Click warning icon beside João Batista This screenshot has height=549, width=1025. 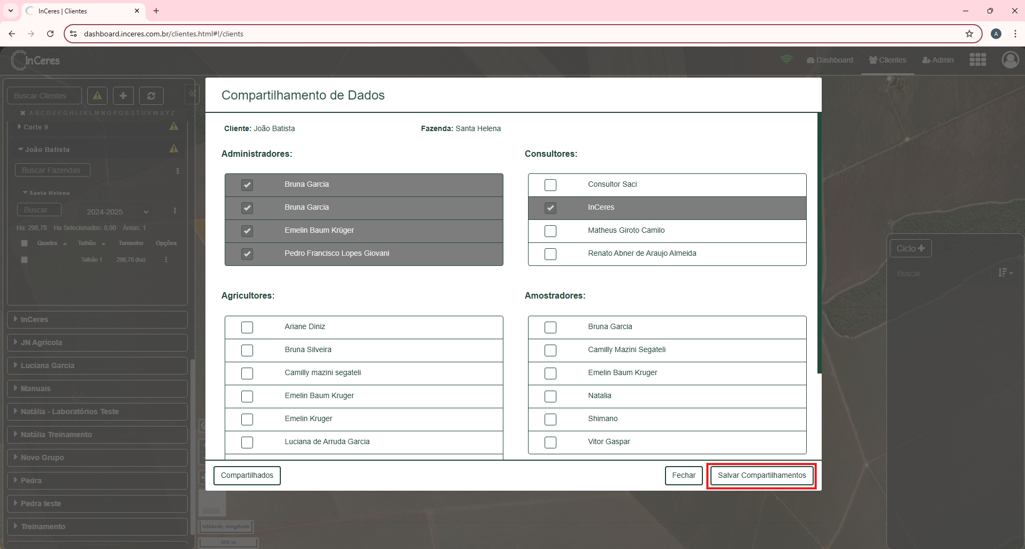(174, 149)
